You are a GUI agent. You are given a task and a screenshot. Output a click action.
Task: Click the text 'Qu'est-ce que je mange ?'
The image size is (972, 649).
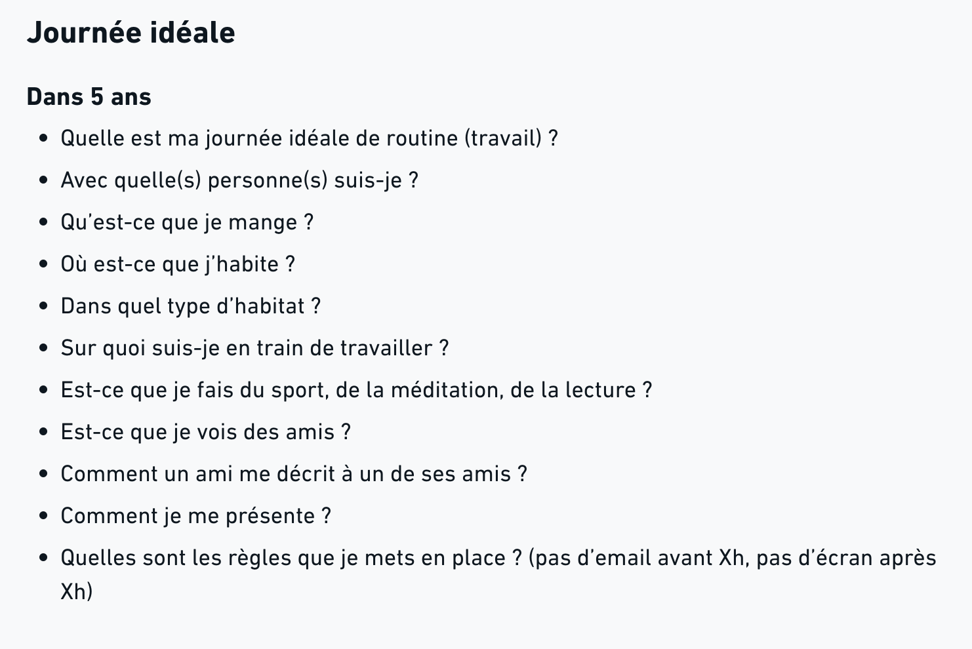pos(187,222)
